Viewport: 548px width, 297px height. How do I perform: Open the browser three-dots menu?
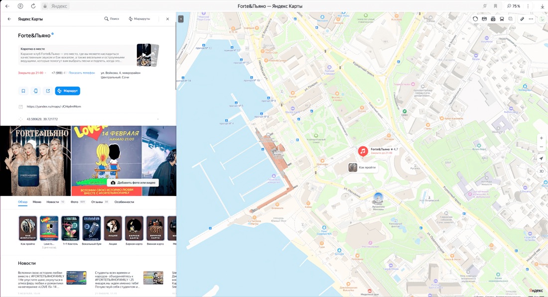coord(528,6)
